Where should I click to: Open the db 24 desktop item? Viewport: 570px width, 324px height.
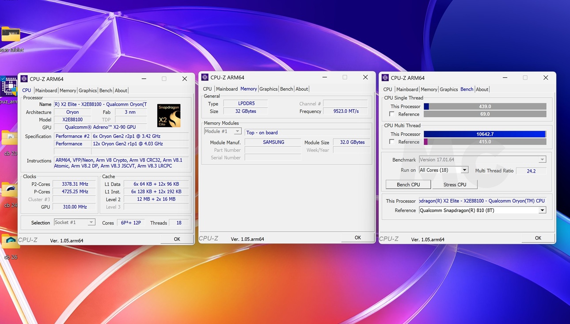[x=10, y=194]
